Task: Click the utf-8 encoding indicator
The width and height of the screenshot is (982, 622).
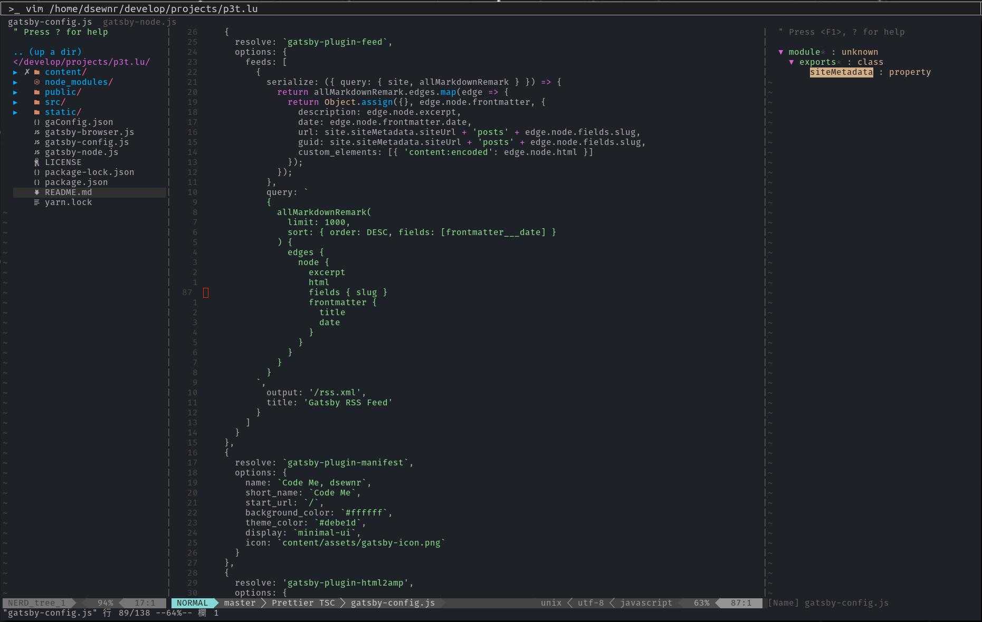Action: click(x=590, y=603)
